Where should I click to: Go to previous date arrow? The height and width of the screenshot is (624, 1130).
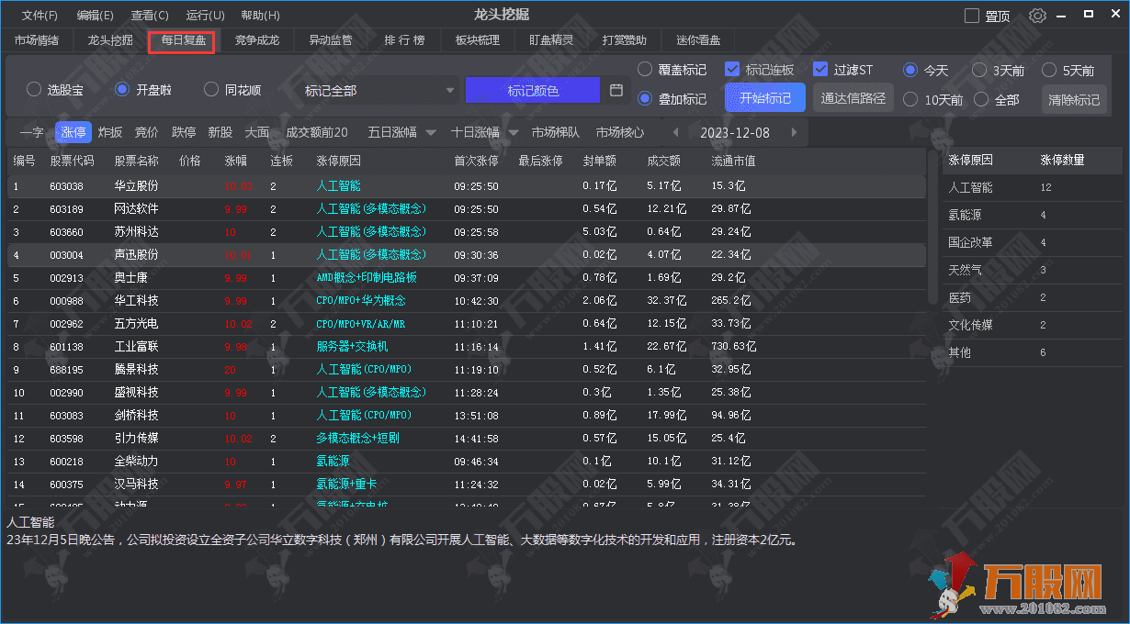click(676, 132)
